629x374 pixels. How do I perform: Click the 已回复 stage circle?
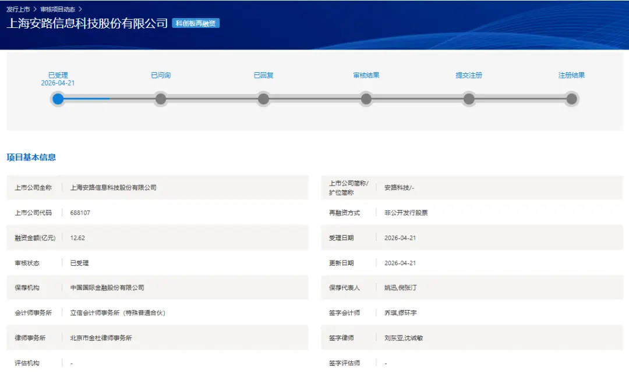click(x=263, y=99)
